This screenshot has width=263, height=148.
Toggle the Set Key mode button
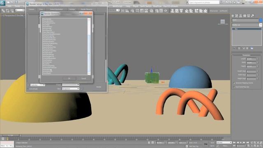pos(212,146)
